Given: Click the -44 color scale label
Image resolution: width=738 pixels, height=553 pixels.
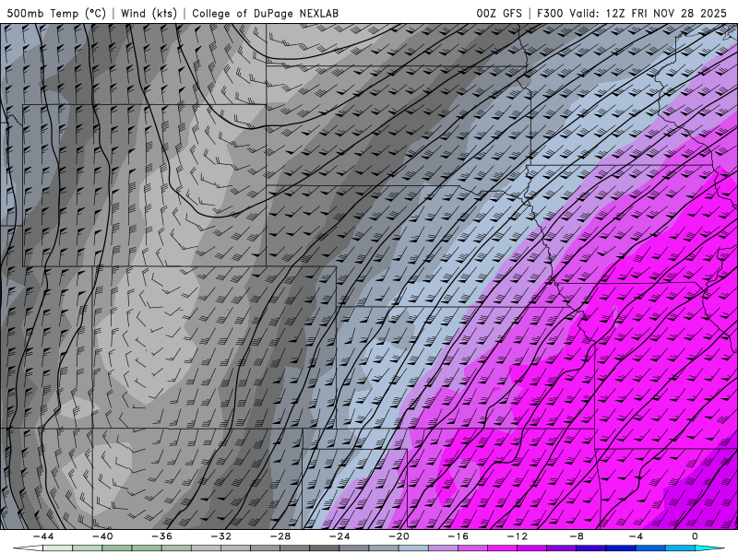Looking at the screenshot, I should [43, 536].
